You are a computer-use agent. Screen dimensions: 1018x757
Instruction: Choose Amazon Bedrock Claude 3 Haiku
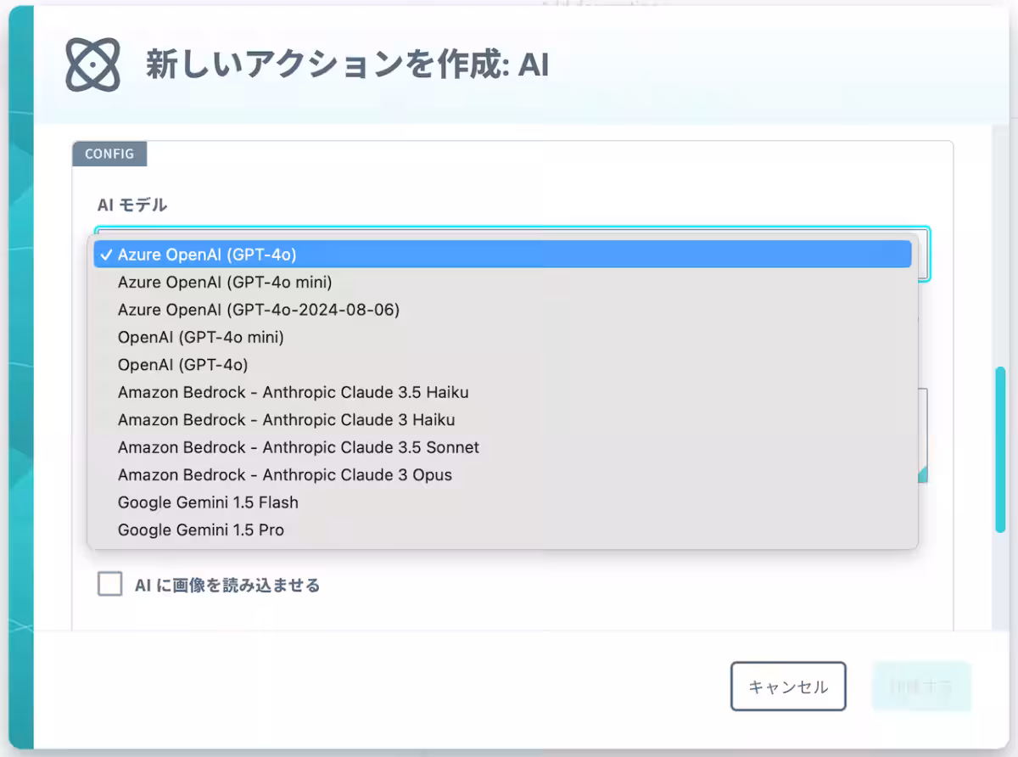pyautogui.click(x=286, y=419)
